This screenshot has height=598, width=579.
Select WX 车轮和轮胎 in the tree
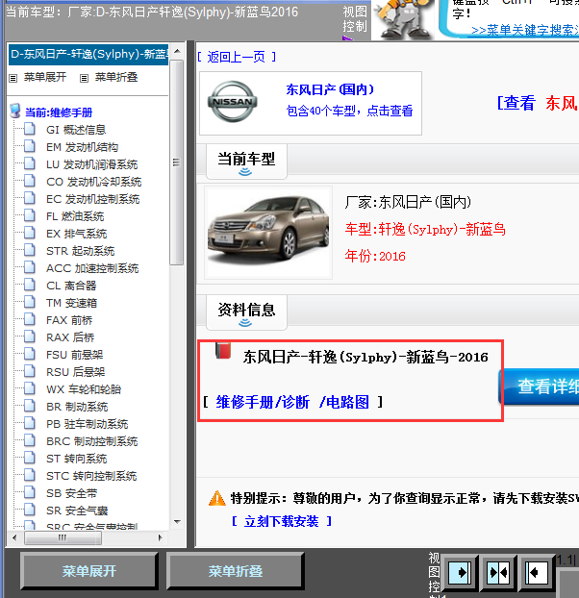(x=84, y=389)
